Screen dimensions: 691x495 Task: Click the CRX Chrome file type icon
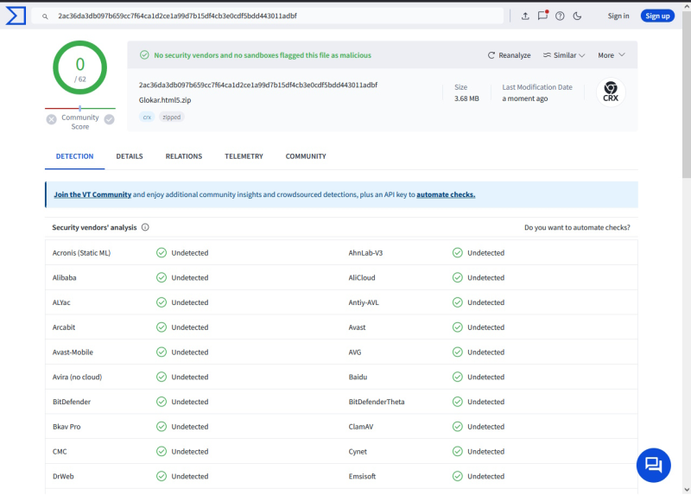611,92
